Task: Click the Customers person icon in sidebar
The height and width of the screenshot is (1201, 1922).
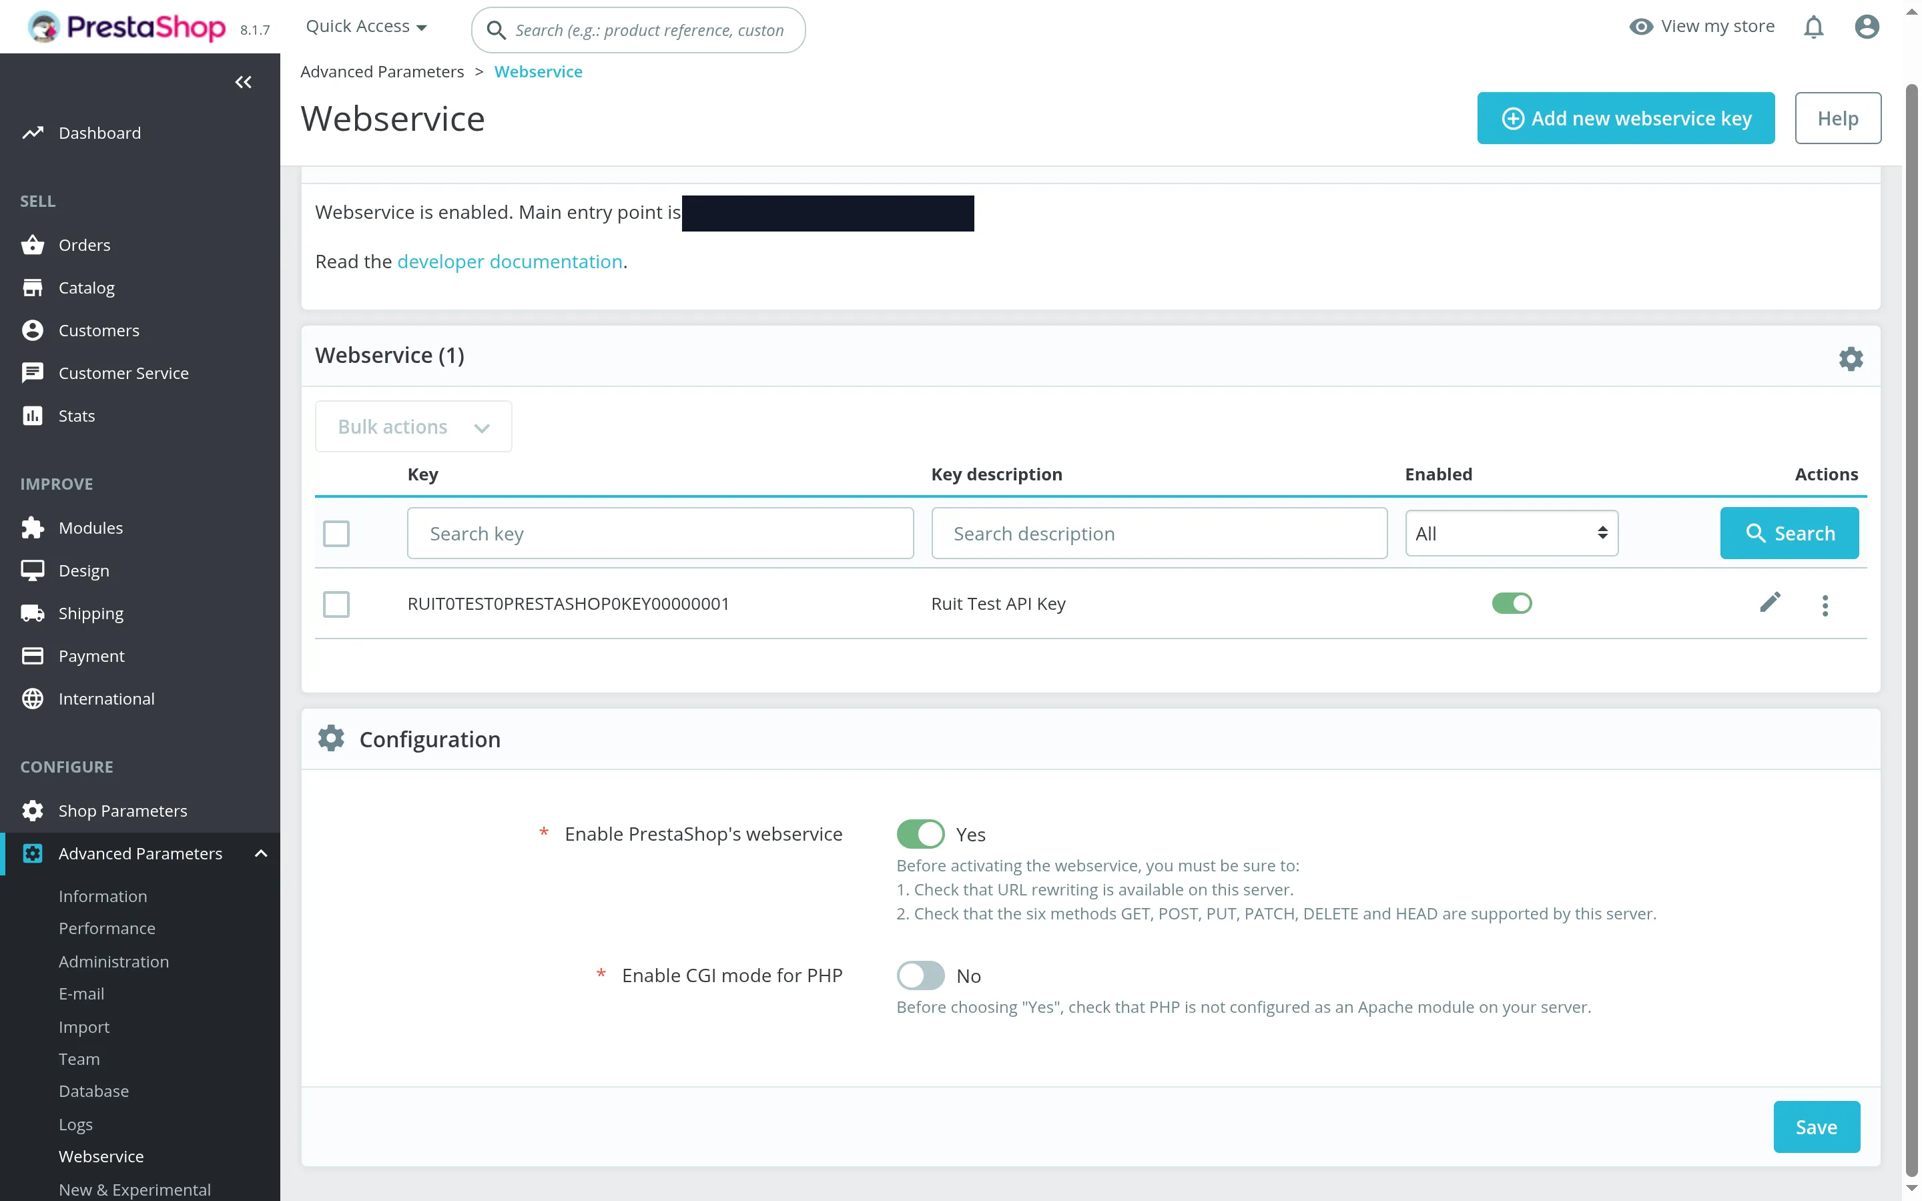Action: 33,330
